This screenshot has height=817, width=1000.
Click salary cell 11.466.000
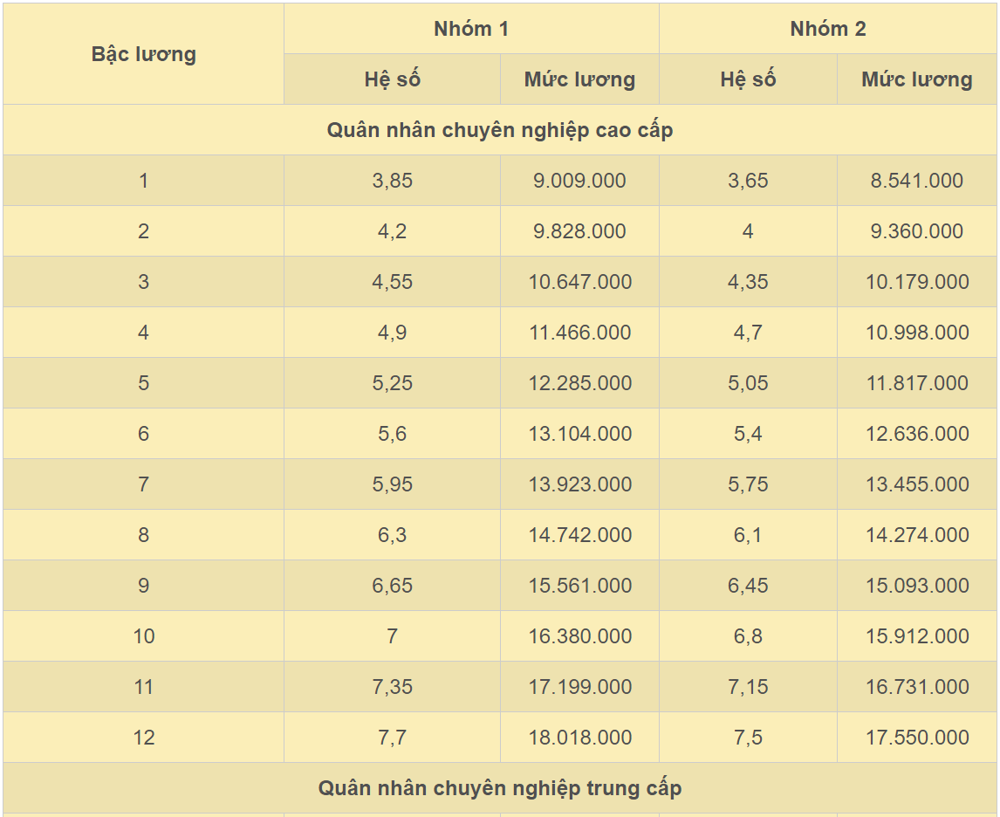579,333
